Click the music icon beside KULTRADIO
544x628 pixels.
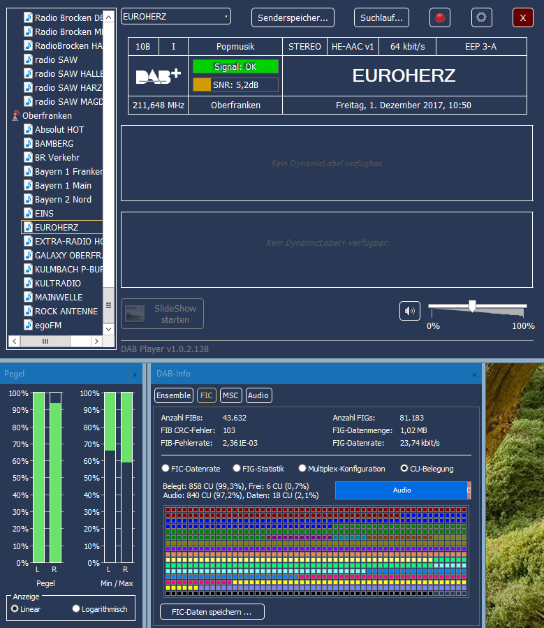coord(28,284)
